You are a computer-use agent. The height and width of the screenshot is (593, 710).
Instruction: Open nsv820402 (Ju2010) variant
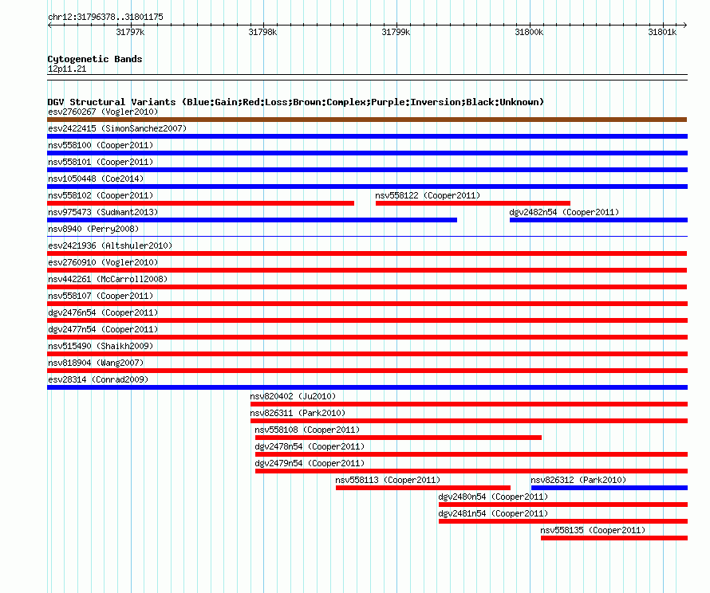[x=293, y=396]
